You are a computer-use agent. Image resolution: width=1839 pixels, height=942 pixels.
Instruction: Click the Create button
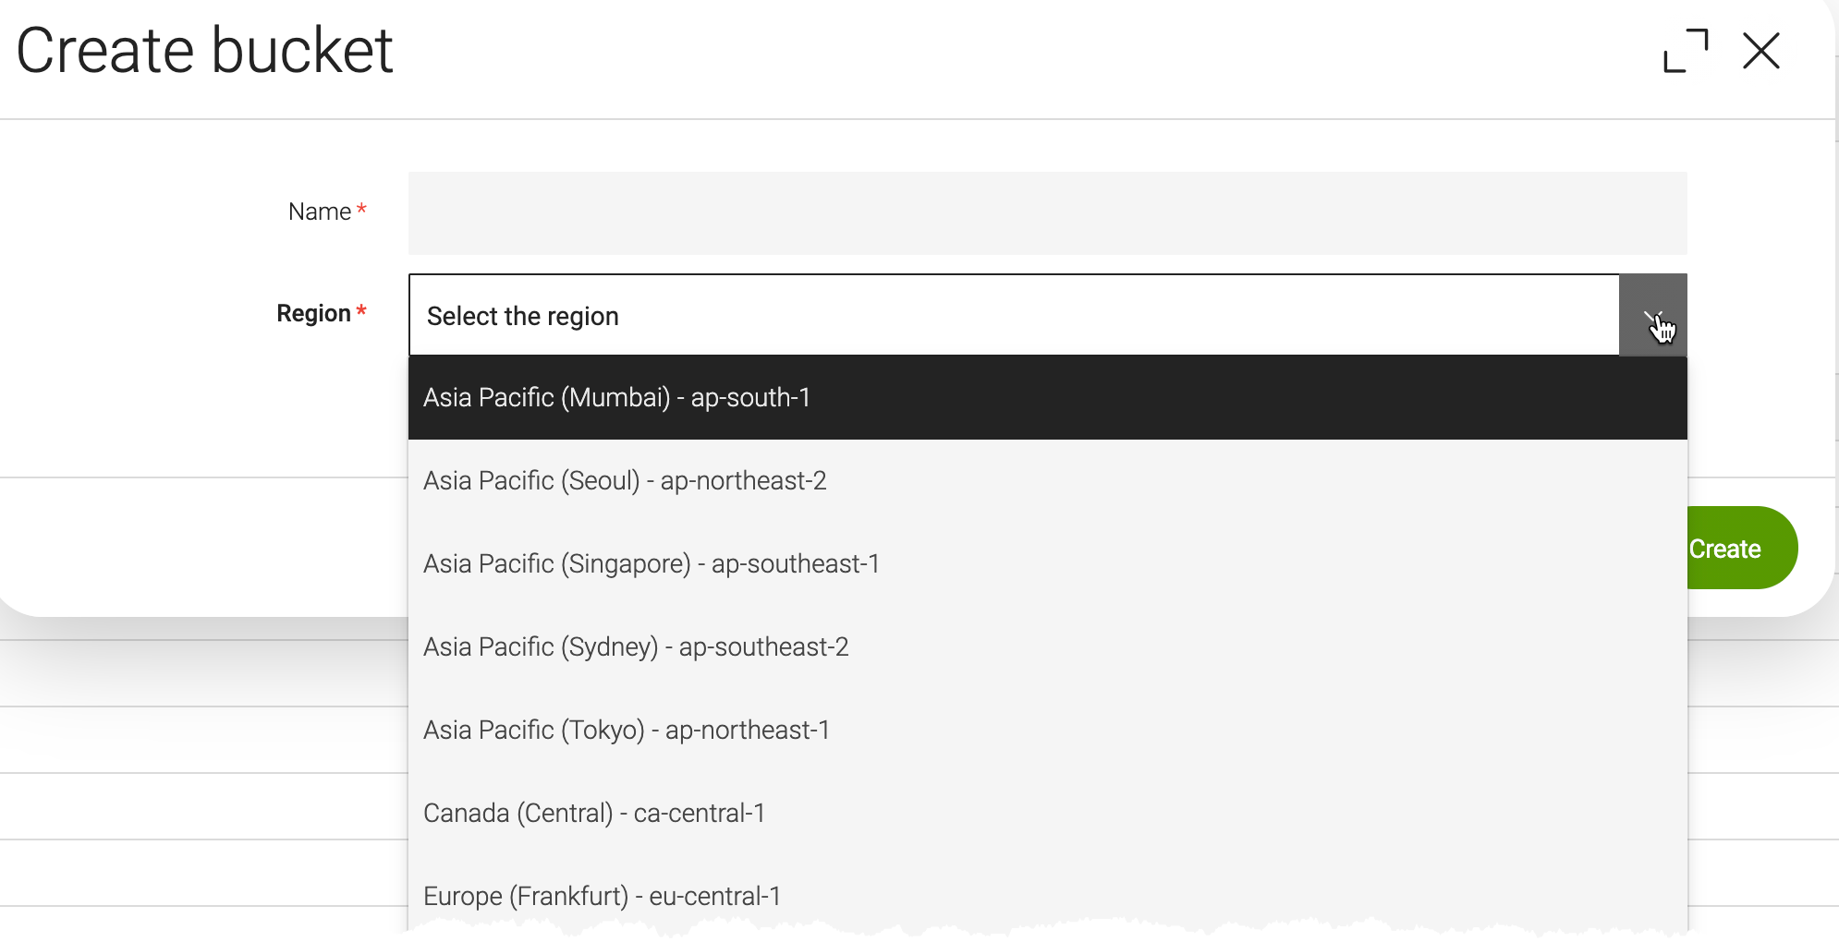point(1724,548)
